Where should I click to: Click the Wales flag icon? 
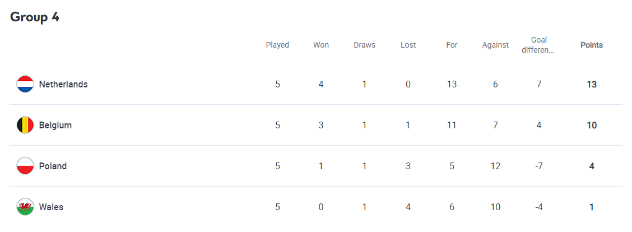click(25, 207)
